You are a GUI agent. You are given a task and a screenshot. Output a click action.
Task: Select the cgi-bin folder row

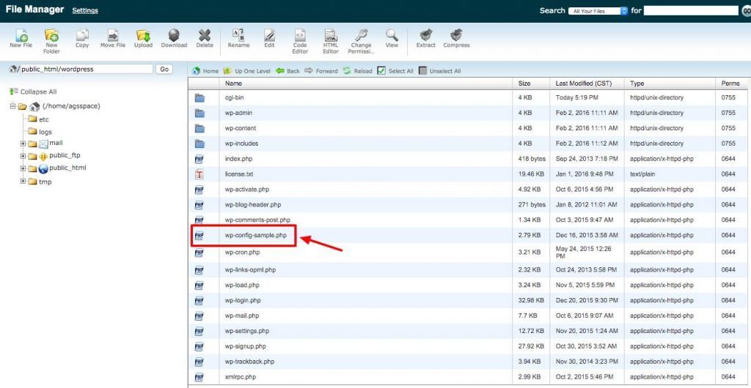pyautogui.click(x=467, y=97)
